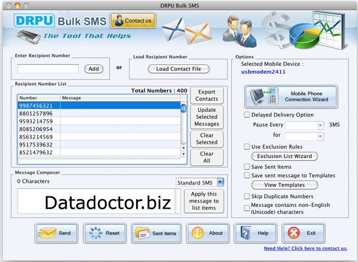This screenshot has height=262, width=358.
Task: Click the Send envelope icon
Action: [x=47, y=233]
